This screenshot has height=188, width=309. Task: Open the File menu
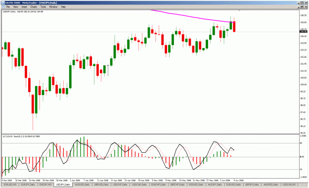pyautogui.click(x=8, y=7)
